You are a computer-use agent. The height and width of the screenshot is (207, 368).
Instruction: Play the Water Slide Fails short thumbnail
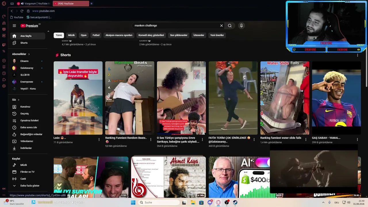[x=285, y=98]
